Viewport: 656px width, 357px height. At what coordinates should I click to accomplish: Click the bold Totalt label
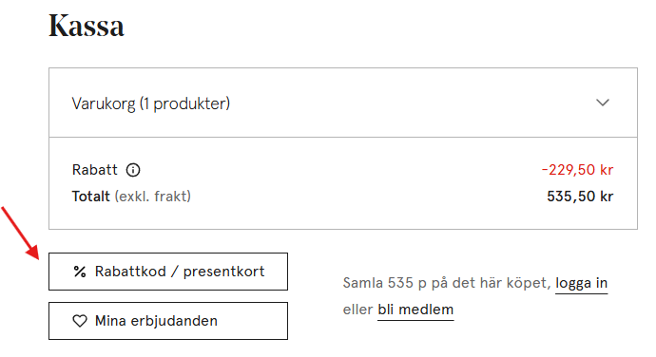coord(90,197)
